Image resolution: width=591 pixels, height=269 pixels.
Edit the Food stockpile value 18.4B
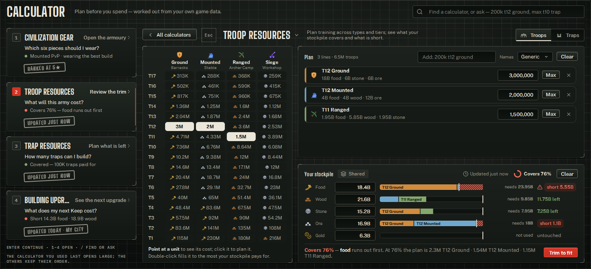(x=355, y=187)
